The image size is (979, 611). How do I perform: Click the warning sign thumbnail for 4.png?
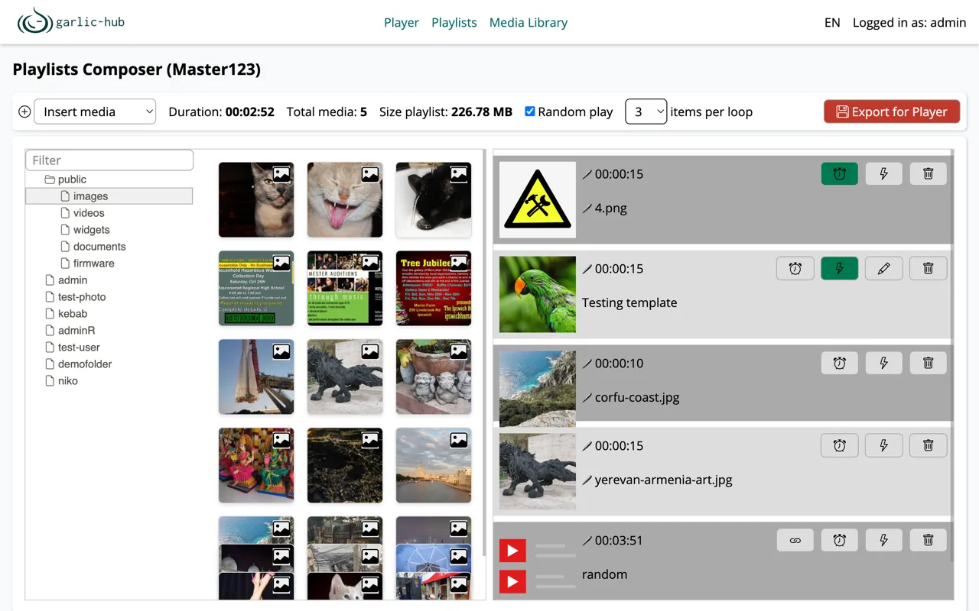tap(538, 200)
